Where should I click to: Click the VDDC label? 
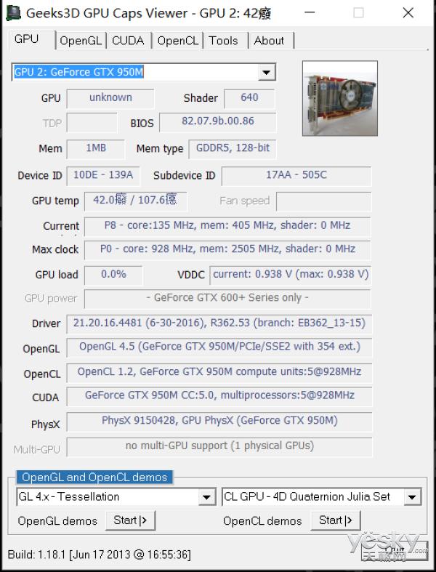[191, 275]
